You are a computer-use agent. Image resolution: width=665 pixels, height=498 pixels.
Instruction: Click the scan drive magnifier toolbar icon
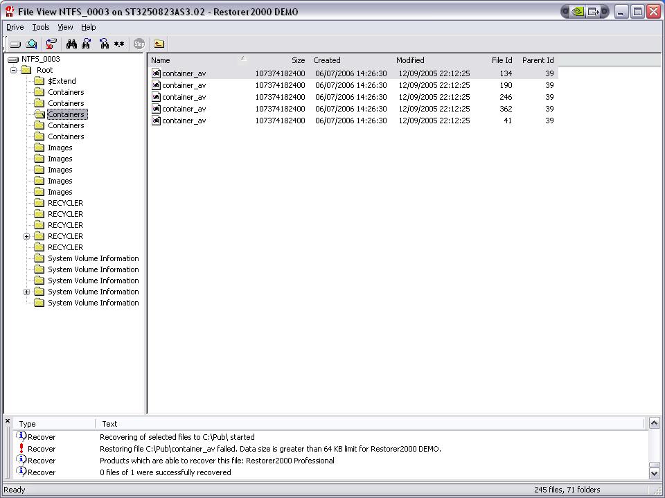[31, 44]
